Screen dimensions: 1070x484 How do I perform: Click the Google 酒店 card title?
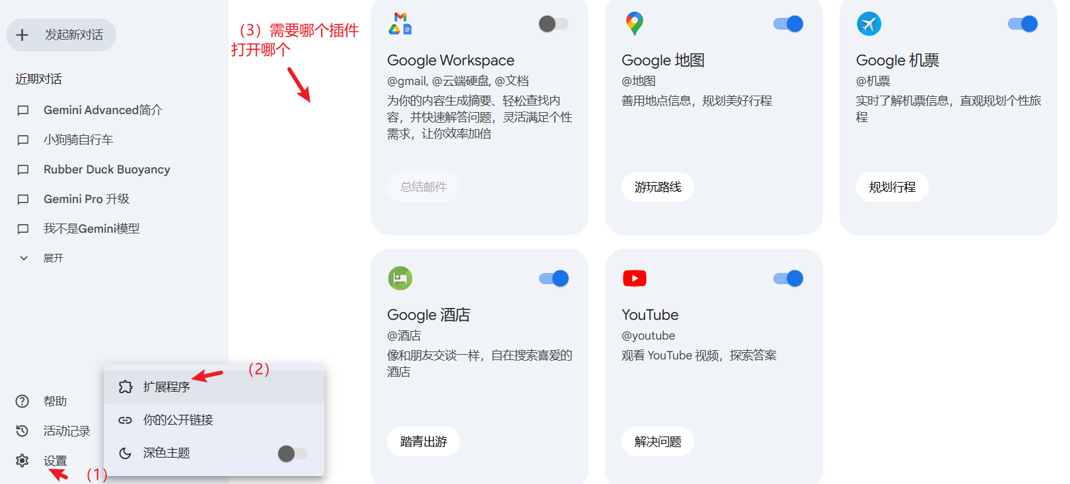[x=429, y=315]
